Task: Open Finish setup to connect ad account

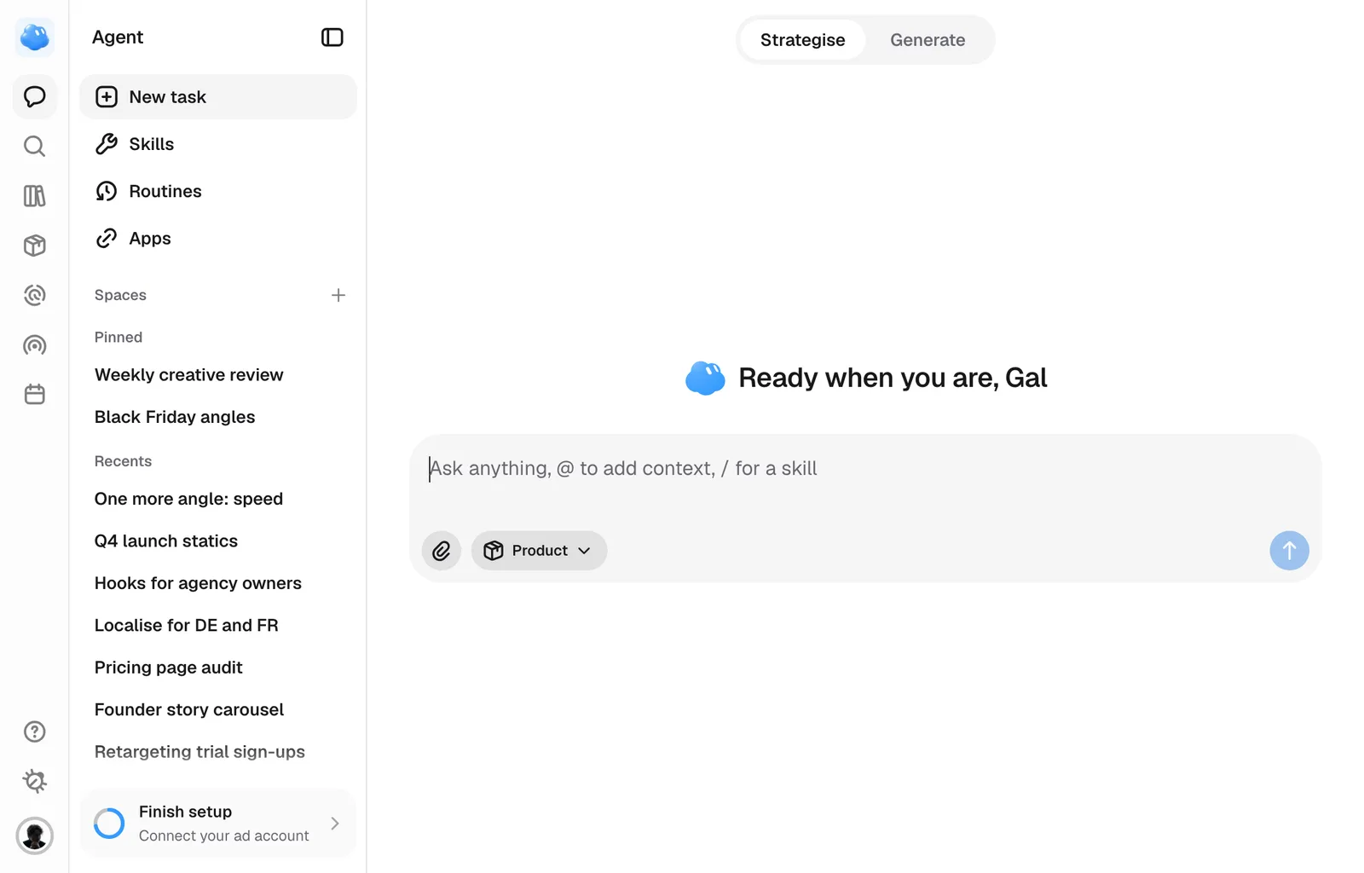Action: pos(218,824)
